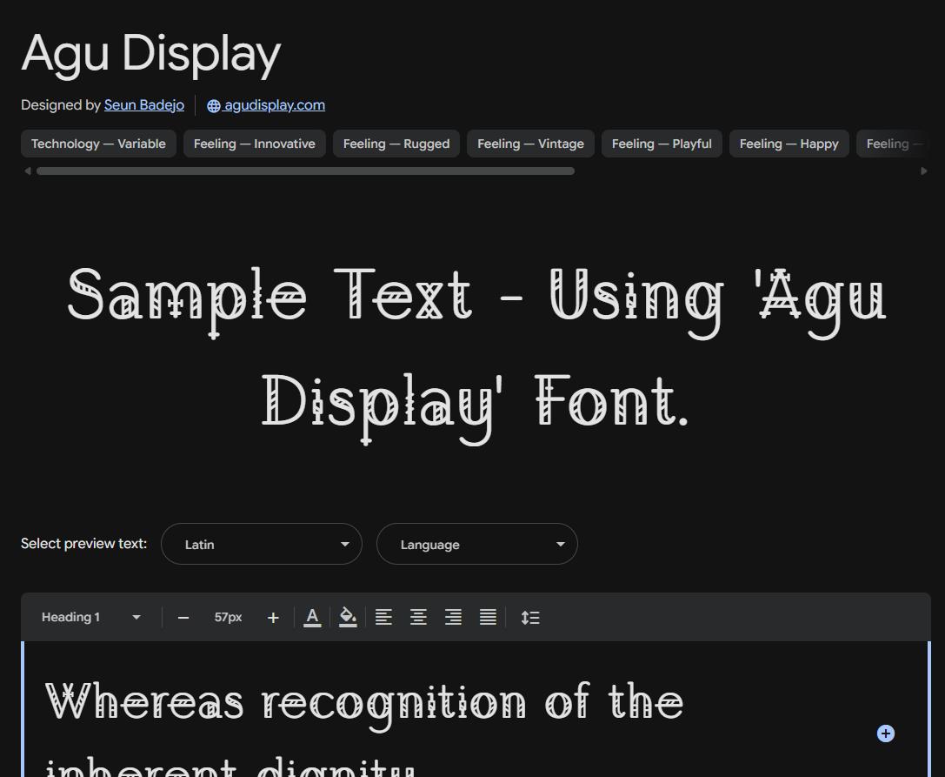Open the Language dropdown
This screenshot has width=945, height=777.
tap(477, 544)
